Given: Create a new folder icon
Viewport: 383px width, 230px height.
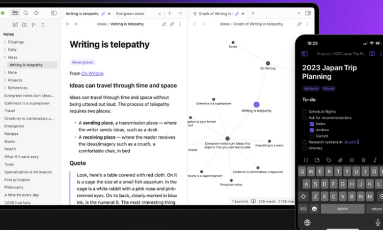Looking at the screenshot, I should (x=25, y=25).
